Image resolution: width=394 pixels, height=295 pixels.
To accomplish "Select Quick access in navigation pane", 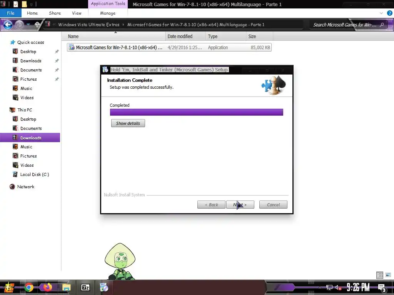I will (30, 42).
